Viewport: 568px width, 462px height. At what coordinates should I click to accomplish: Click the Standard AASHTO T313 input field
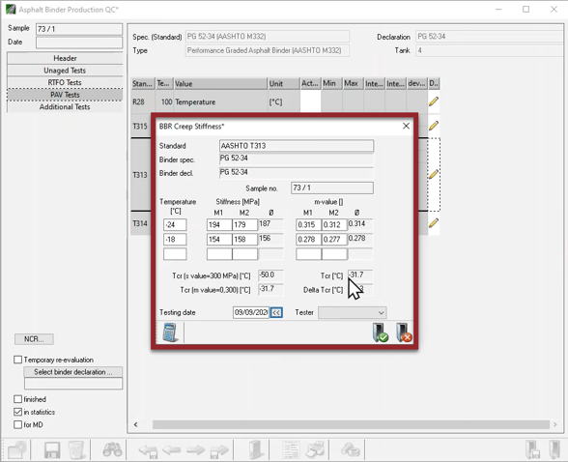tap(297, 146)
